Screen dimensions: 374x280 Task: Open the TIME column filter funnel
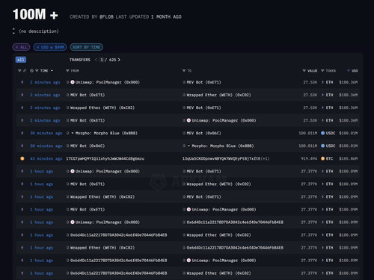[x=37, y=71]
